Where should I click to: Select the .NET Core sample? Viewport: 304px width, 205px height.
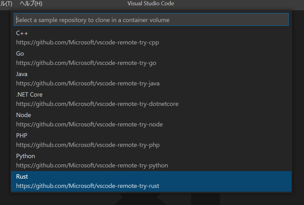point(151,99)
